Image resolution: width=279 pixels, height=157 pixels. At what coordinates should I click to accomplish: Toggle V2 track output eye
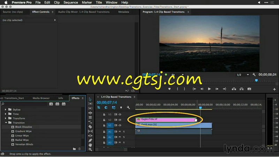120,120
